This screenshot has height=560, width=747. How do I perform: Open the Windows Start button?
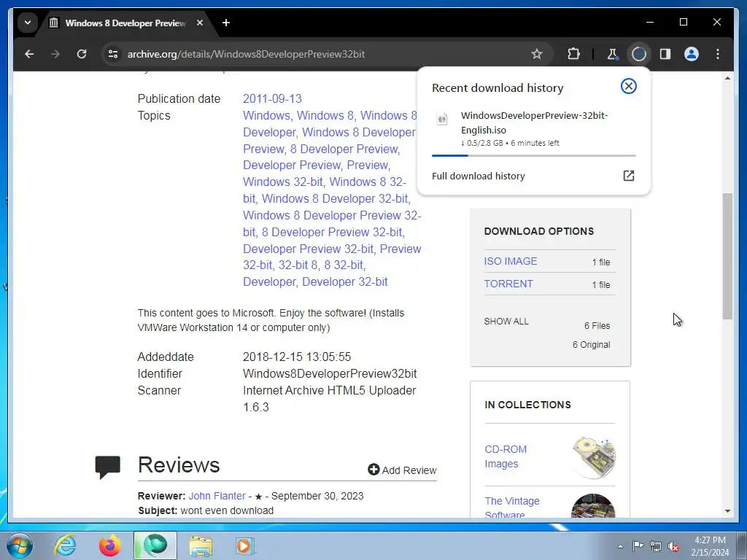tap(19, 545)
